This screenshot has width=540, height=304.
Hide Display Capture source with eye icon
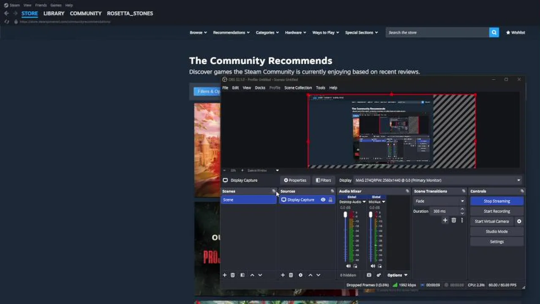pyautogui.click(x=323, y=200)
